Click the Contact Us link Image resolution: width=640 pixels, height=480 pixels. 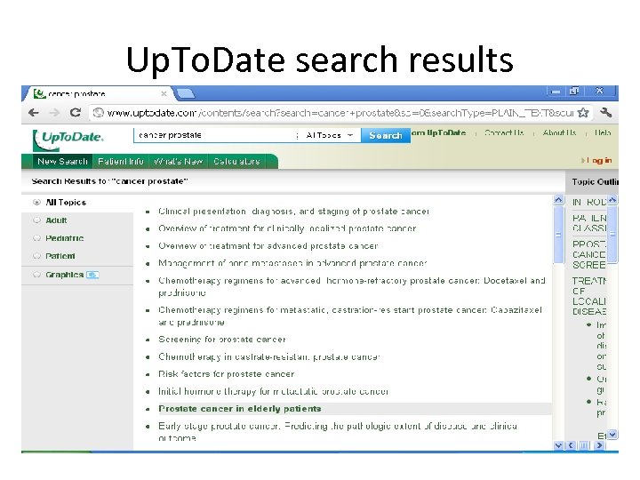pos(504,132)
